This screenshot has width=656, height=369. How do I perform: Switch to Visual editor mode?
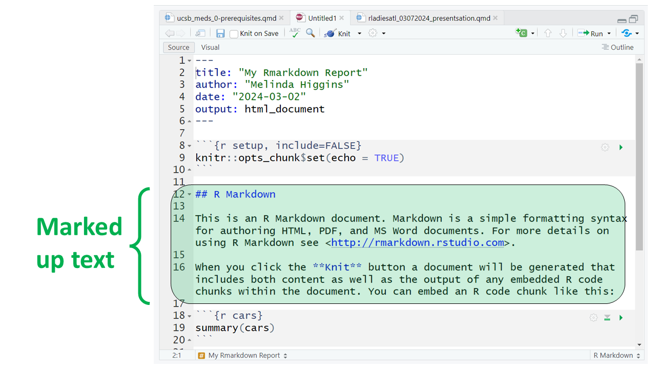[210, 47]
